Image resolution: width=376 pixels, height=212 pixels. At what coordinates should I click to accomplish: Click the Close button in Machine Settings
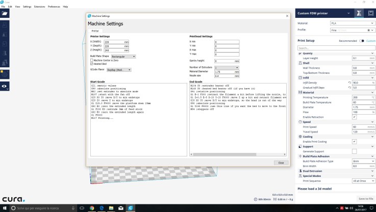[x=281, y=163]
